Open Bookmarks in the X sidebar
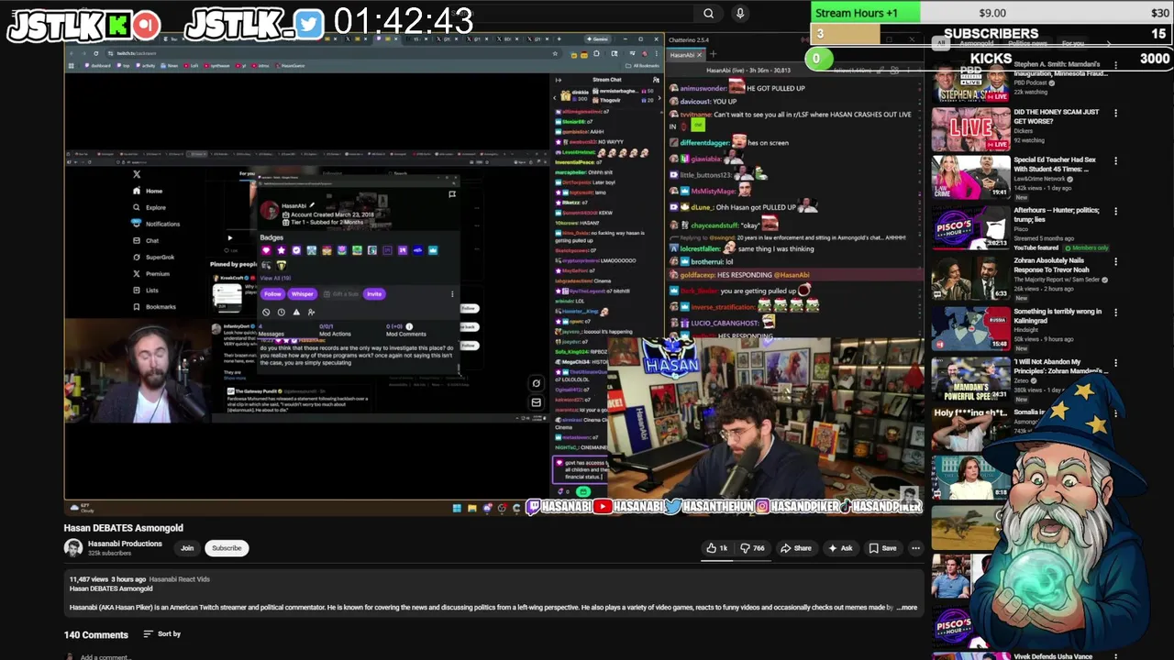The image size is (1174, 660). pos(154,306)
